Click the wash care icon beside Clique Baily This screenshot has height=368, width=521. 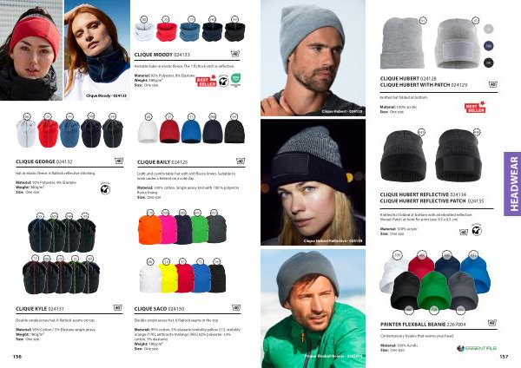241,161
